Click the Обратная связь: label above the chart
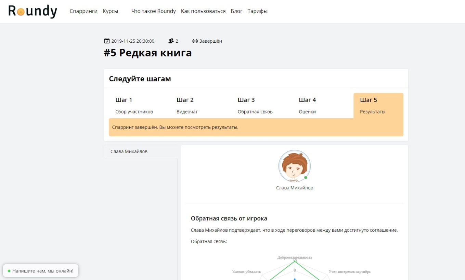 tap(209, 241)
